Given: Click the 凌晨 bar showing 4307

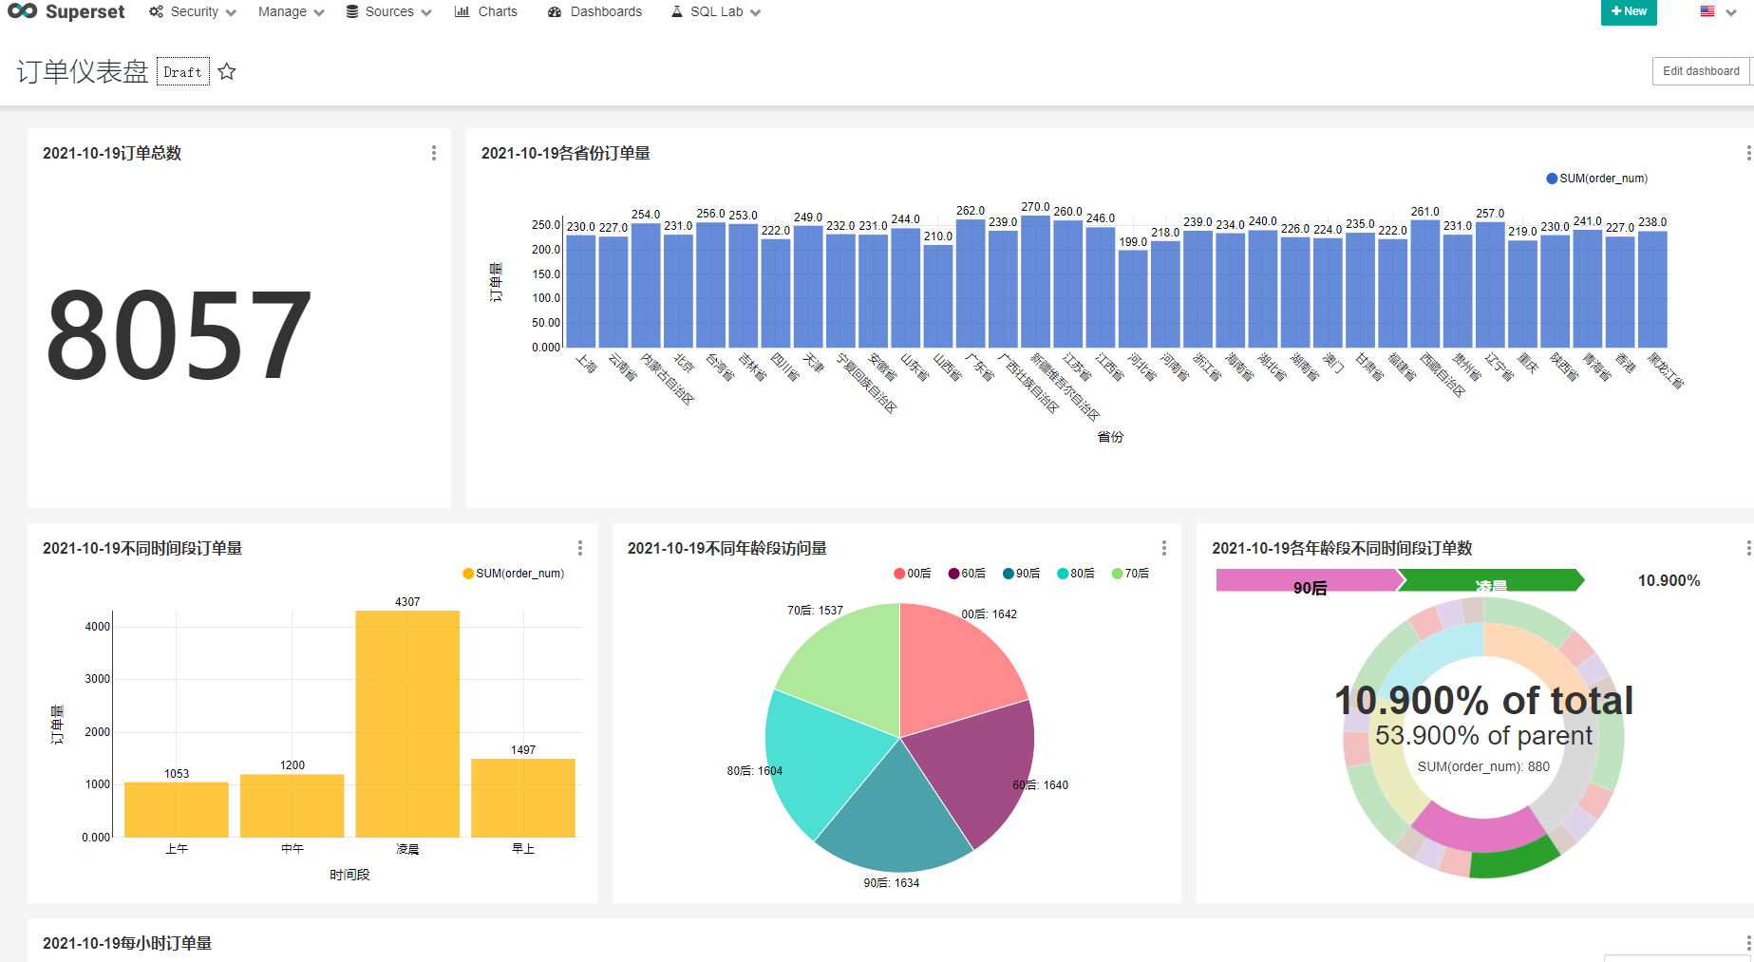Looking at the screenshot, I should tap(407, 724).
